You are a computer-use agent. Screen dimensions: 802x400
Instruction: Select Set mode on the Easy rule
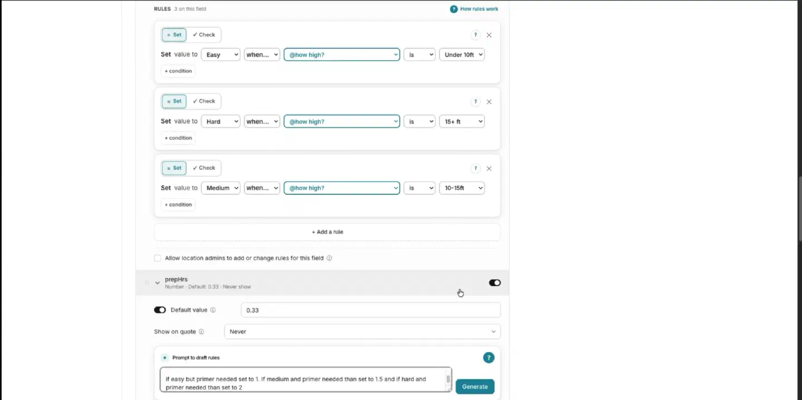[174, 34]
